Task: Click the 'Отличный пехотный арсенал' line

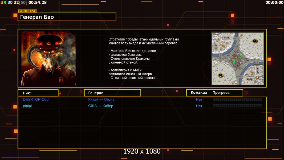Action: coord(133,78)
